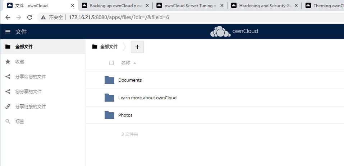This screenshot has width=344, height=166.
Task: Click link icon beside 分享链接的文件
Action: (8, 106)
